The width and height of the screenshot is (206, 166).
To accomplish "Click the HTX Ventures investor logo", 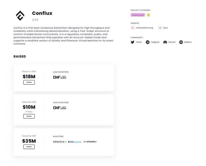I will click(x=75, y=142).
